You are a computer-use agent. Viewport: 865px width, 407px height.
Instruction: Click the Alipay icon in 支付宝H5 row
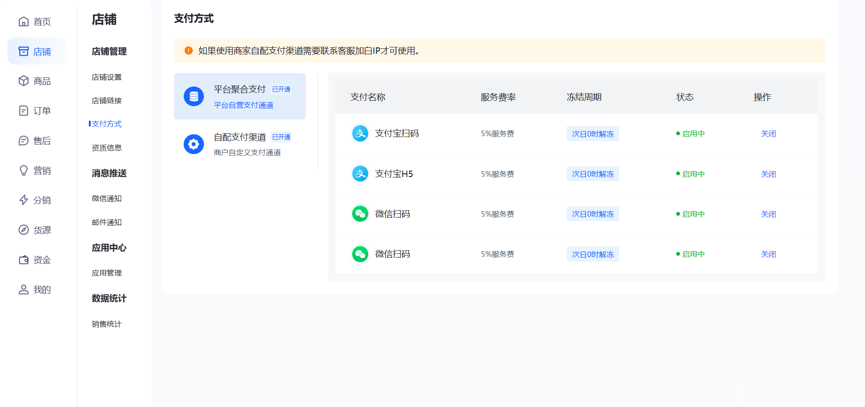[360, 174]
